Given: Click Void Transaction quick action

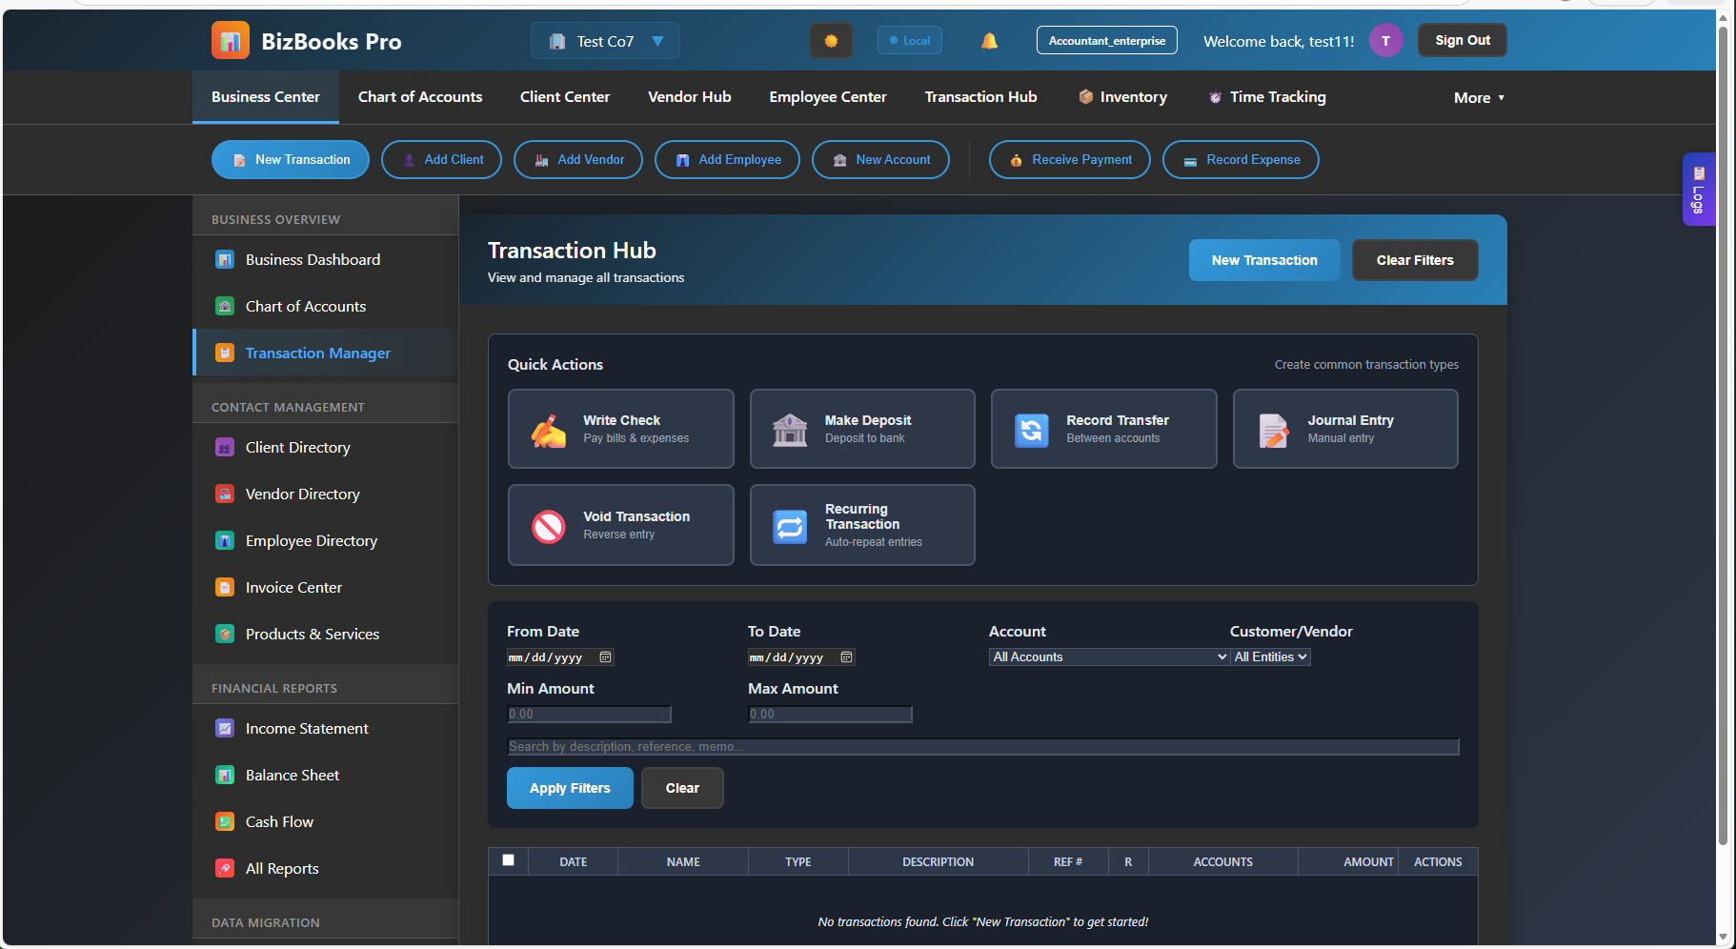Looking at the screenshot, I should 620,525.
